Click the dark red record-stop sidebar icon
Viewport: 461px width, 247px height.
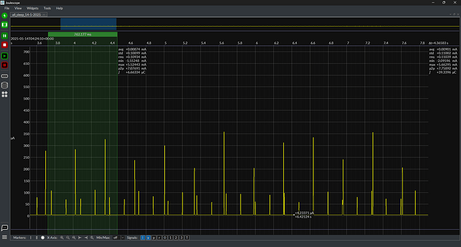click(5, 65)
